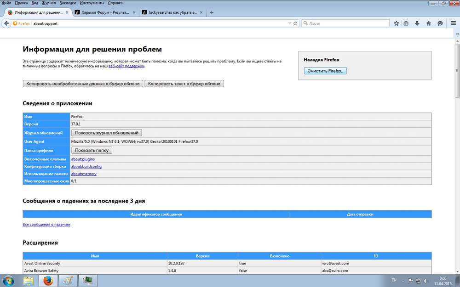Image resolution: width=460 pixels, height=287 pixels.
Task: Open the Вид menu
Action: point(34,3)
